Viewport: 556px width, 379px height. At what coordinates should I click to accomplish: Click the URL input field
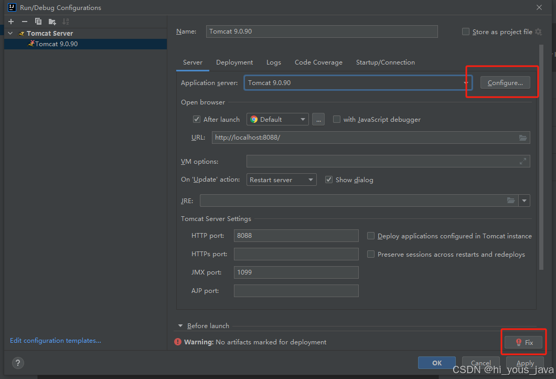point(371,138)
